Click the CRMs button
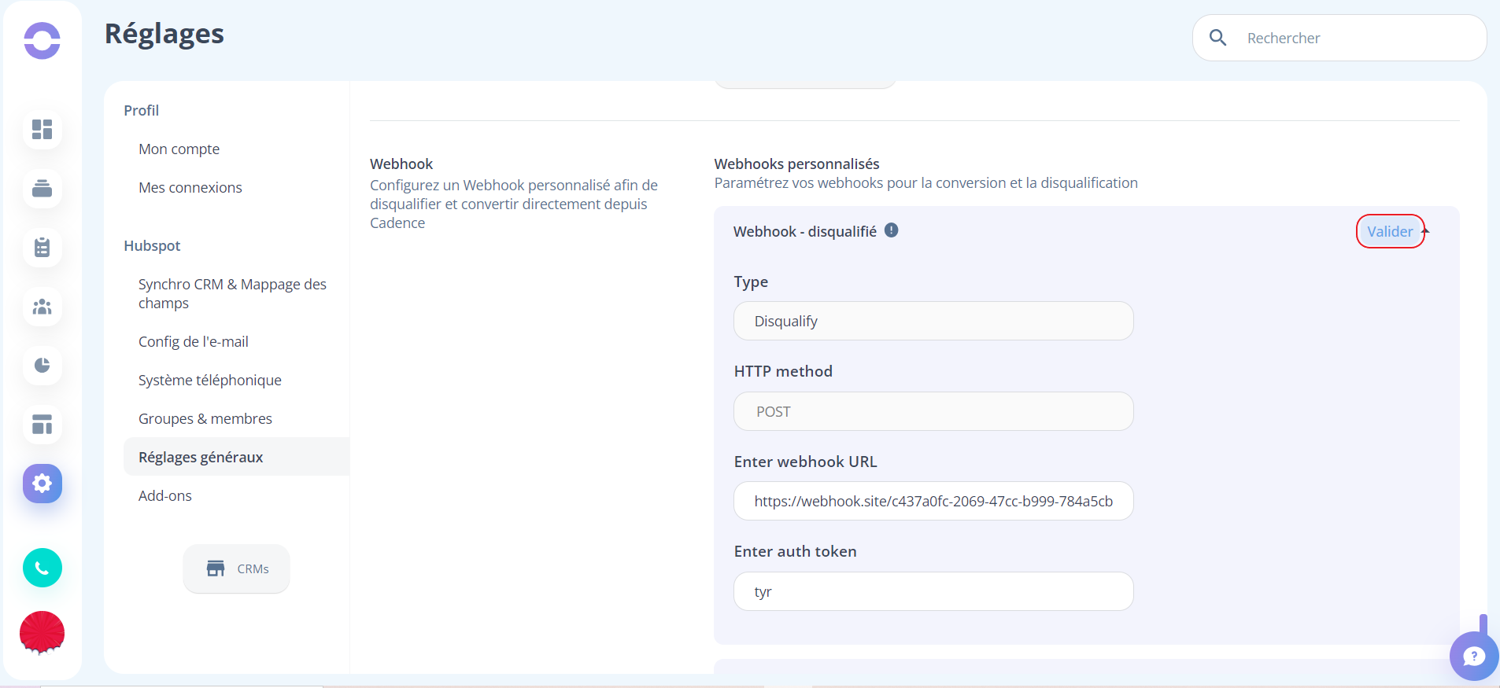The image size is (1500, 688). pyautogui.click(x=237, y=568)
